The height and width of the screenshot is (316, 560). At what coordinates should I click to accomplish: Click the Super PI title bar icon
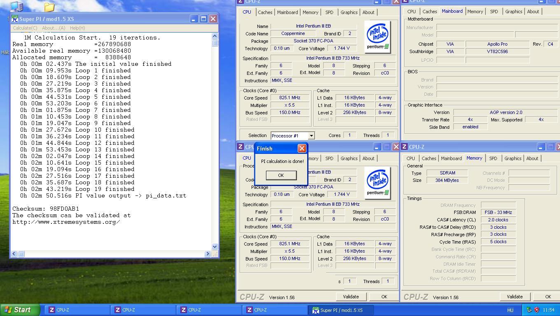[x=15, y=19]
